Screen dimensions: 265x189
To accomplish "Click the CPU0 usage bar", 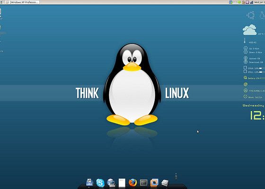I will point(262,69).
